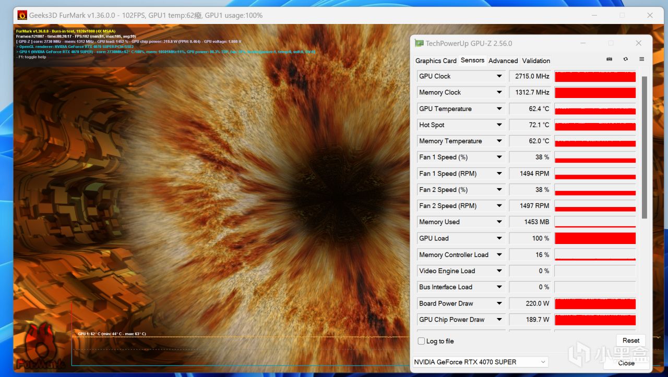Click the GPU Temperature value 62.4 °C
This screenshot has height=377, width=668.
(530, 108)
